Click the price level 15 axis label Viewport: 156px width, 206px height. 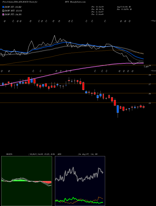[x=150, y=103]
